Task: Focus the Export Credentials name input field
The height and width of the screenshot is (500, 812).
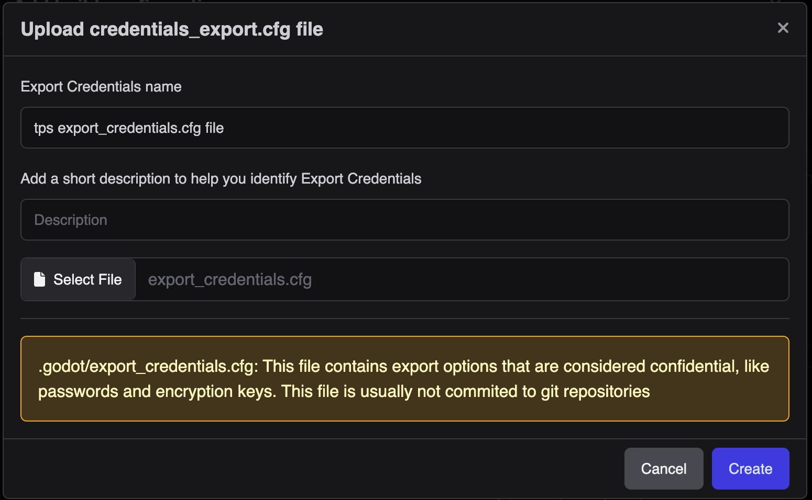Action: pos(405,128)
